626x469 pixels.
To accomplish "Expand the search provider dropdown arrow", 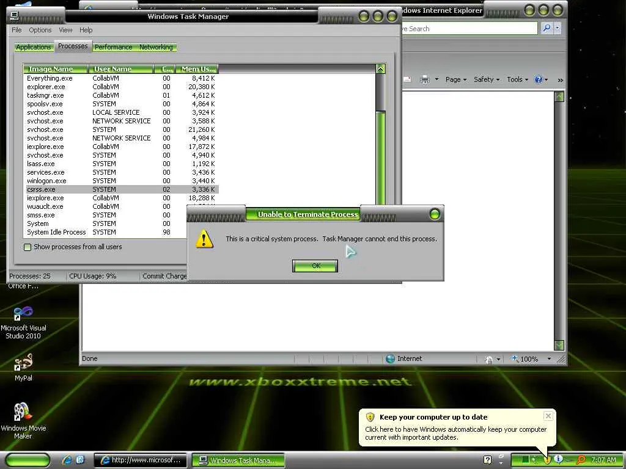I will pos(558,28).
